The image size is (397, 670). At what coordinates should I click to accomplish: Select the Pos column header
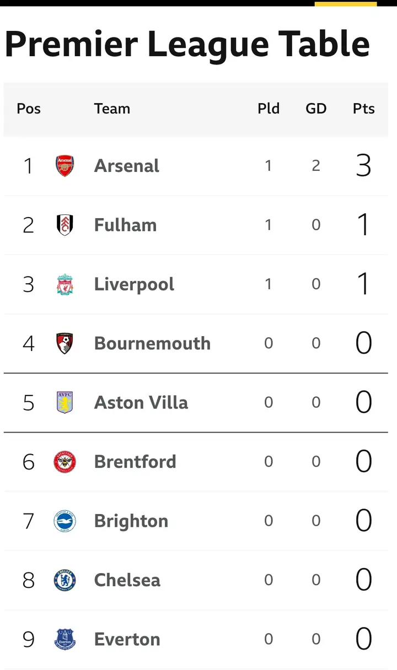pyautogui.click(x=29, y=109)
